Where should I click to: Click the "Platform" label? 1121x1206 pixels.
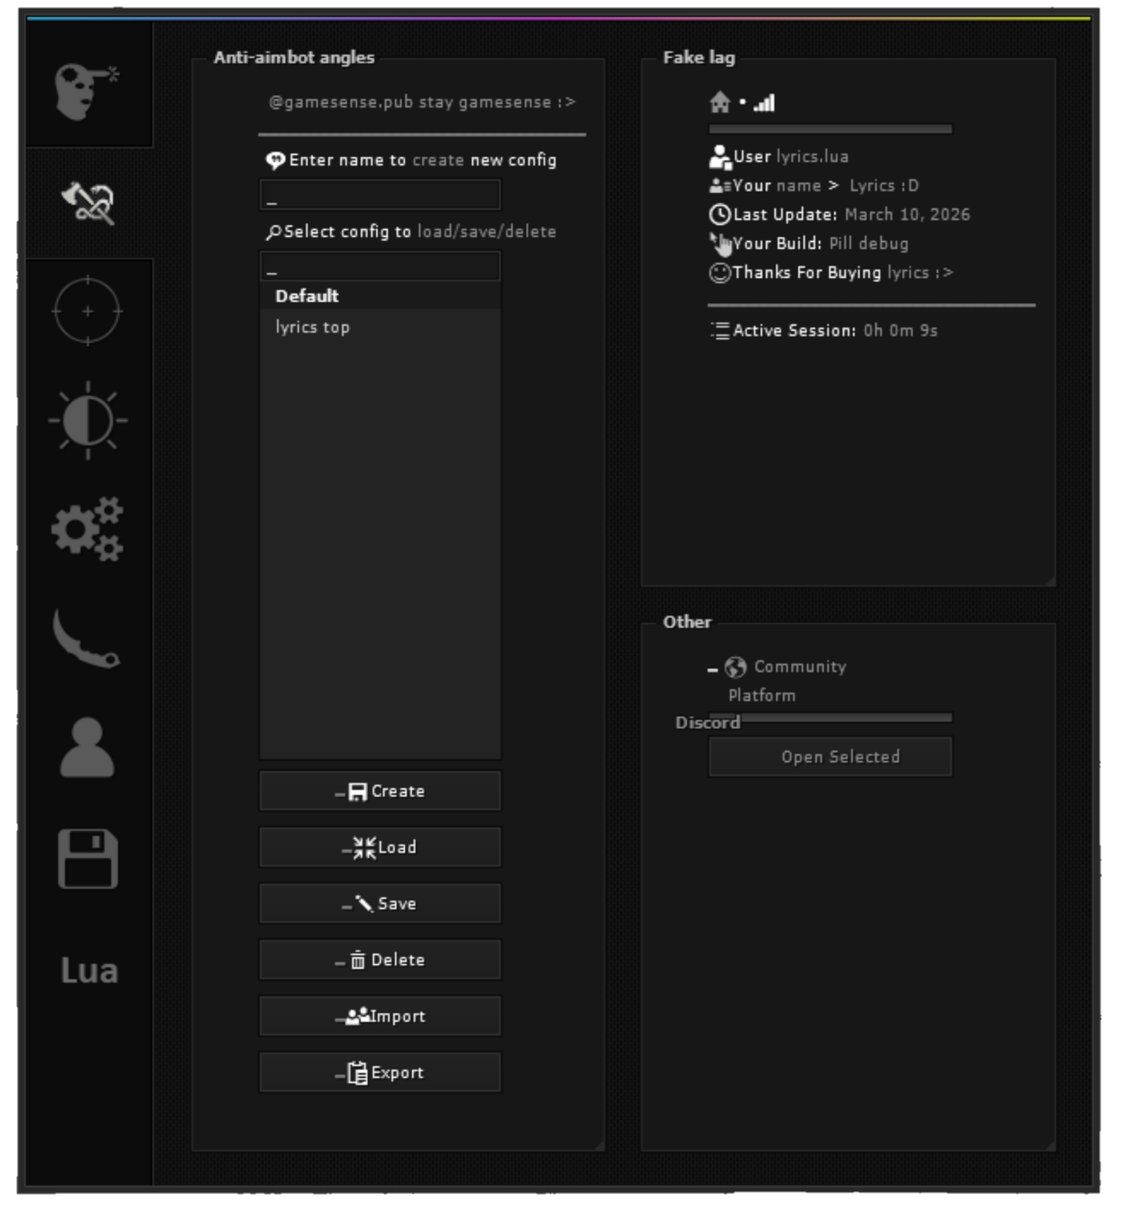pyautogui.click(x=762, y=696)
